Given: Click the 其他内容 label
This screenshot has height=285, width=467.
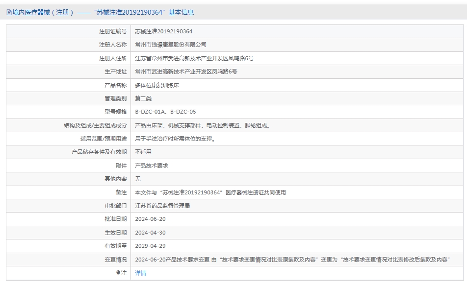Looking at the screenshot, I should coord(116,179).
